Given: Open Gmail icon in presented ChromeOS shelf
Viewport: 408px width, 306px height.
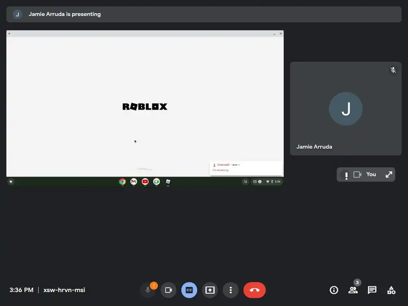Looking at the screenshot, I should point(134,182).
